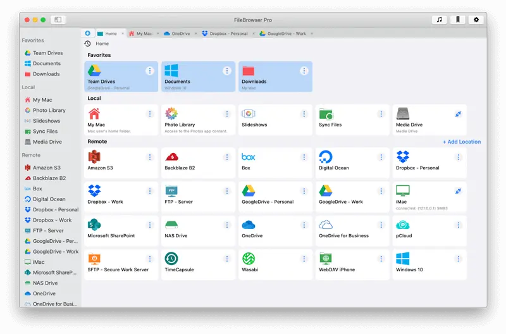Viewport: 506px width, 334px height.
Task: Open the FTP - Server card
Action: (198, 197)
